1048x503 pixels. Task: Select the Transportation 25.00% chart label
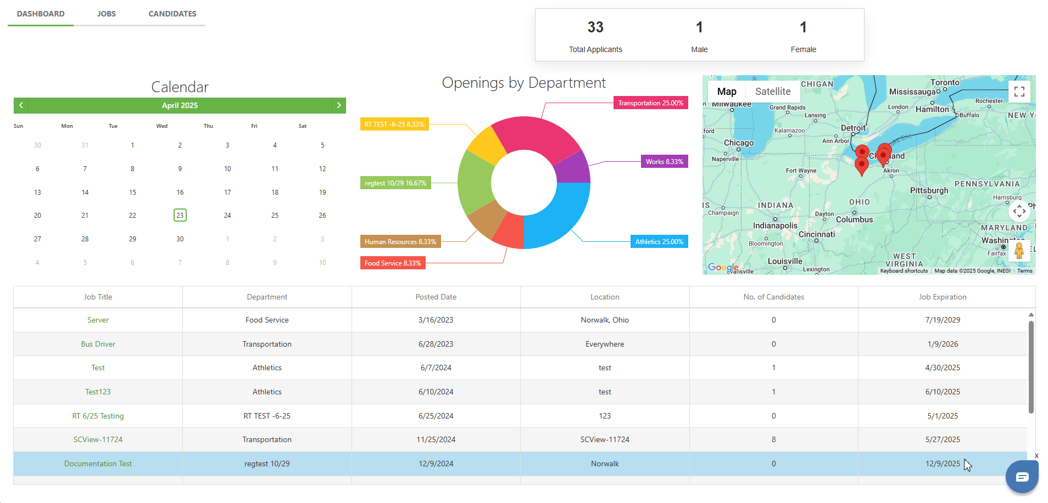coord(651,103)
